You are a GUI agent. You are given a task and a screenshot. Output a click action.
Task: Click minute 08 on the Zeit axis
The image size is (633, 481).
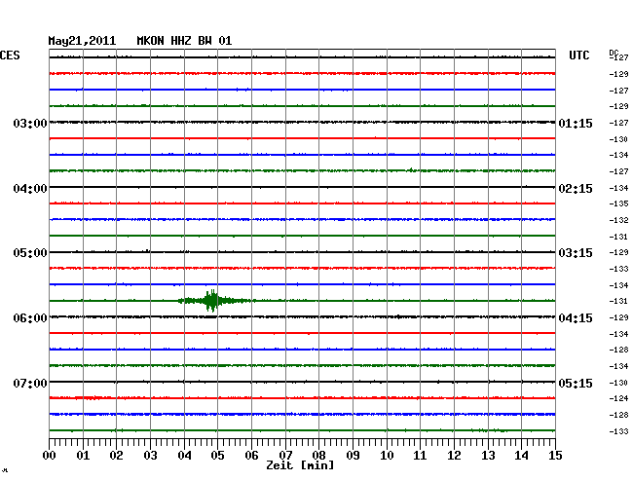[318, 455]
